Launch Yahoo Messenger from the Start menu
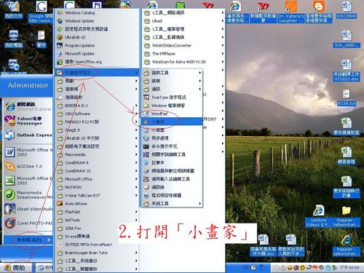The width and height of the screenshot is (364, 273). pyautogui.click(x=28, y=121)
